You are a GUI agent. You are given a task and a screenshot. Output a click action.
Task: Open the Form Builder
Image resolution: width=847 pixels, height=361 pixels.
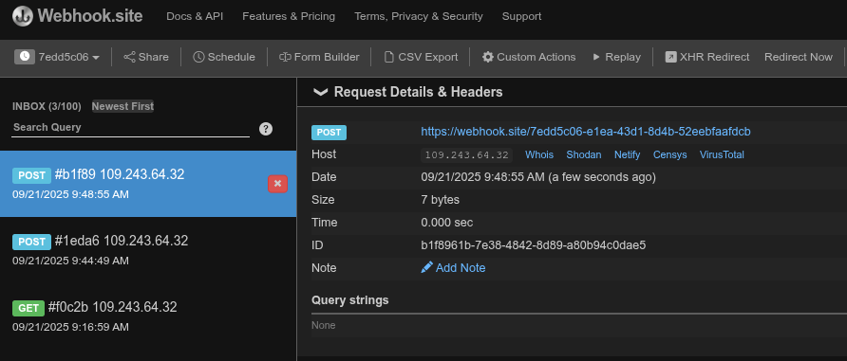(319, 57)
